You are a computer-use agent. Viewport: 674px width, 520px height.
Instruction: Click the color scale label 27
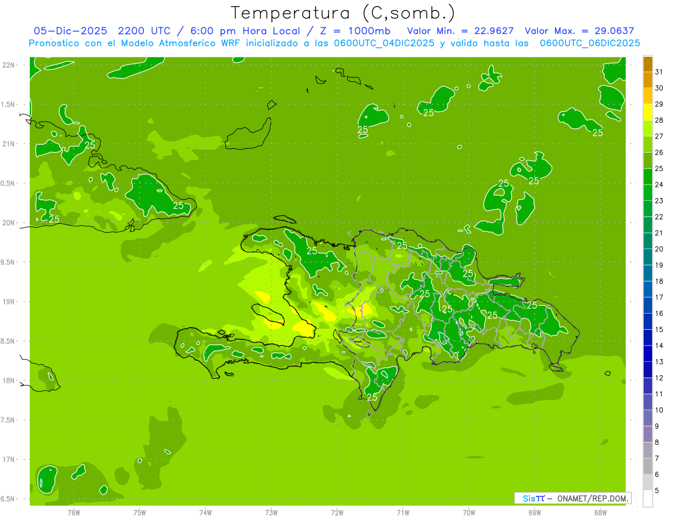pos(659,136)
